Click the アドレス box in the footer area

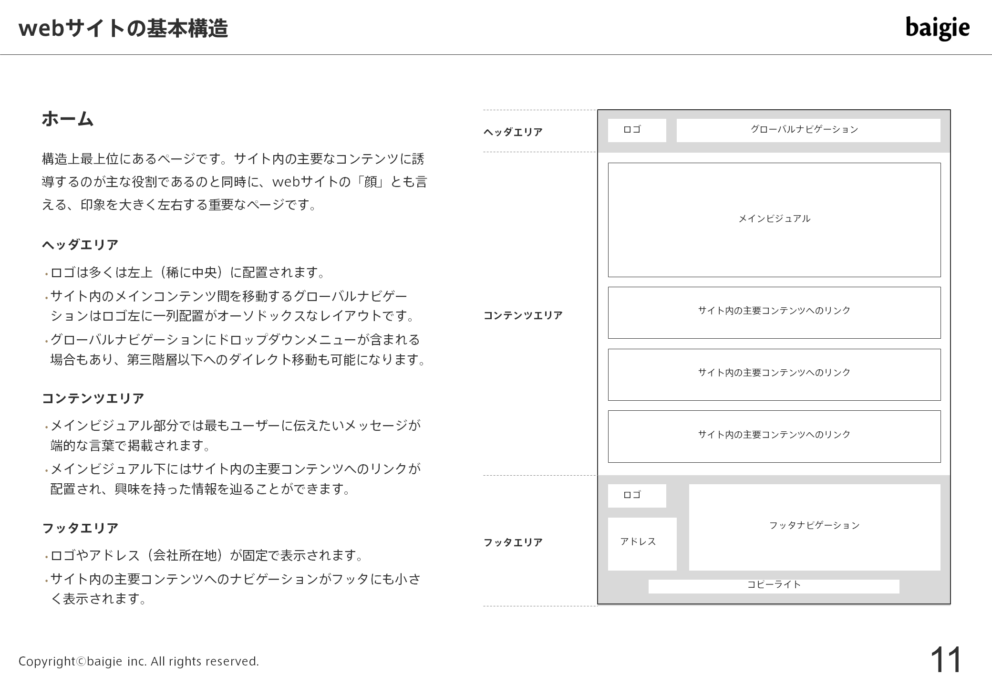click(x=641, y=541)
